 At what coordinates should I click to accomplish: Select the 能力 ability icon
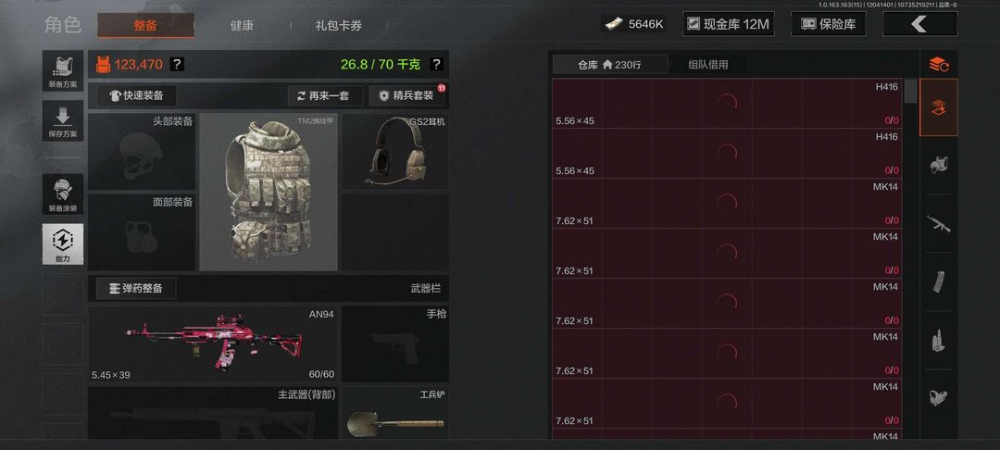(x=63, y=244)
